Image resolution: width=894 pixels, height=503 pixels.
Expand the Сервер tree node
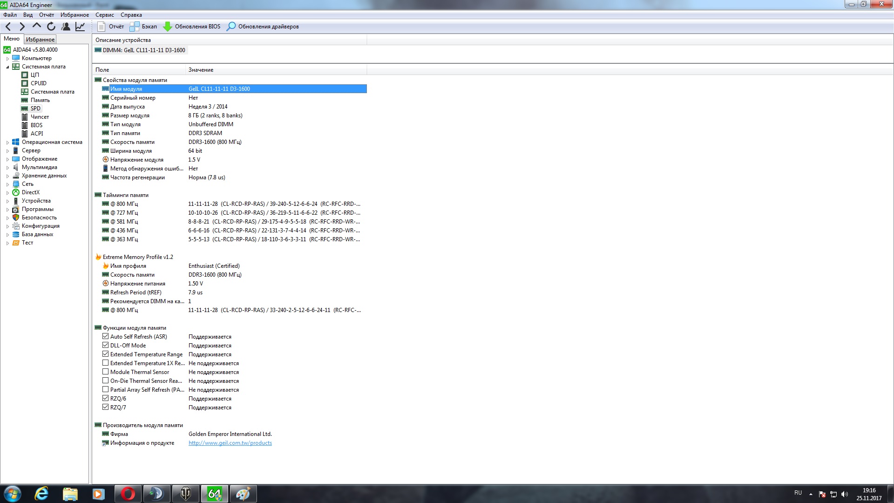7,151
